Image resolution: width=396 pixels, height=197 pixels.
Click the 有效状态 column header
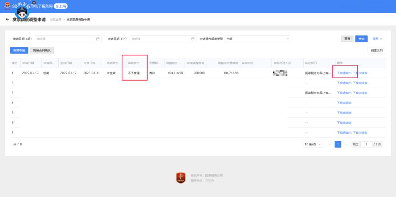[113, 63]
